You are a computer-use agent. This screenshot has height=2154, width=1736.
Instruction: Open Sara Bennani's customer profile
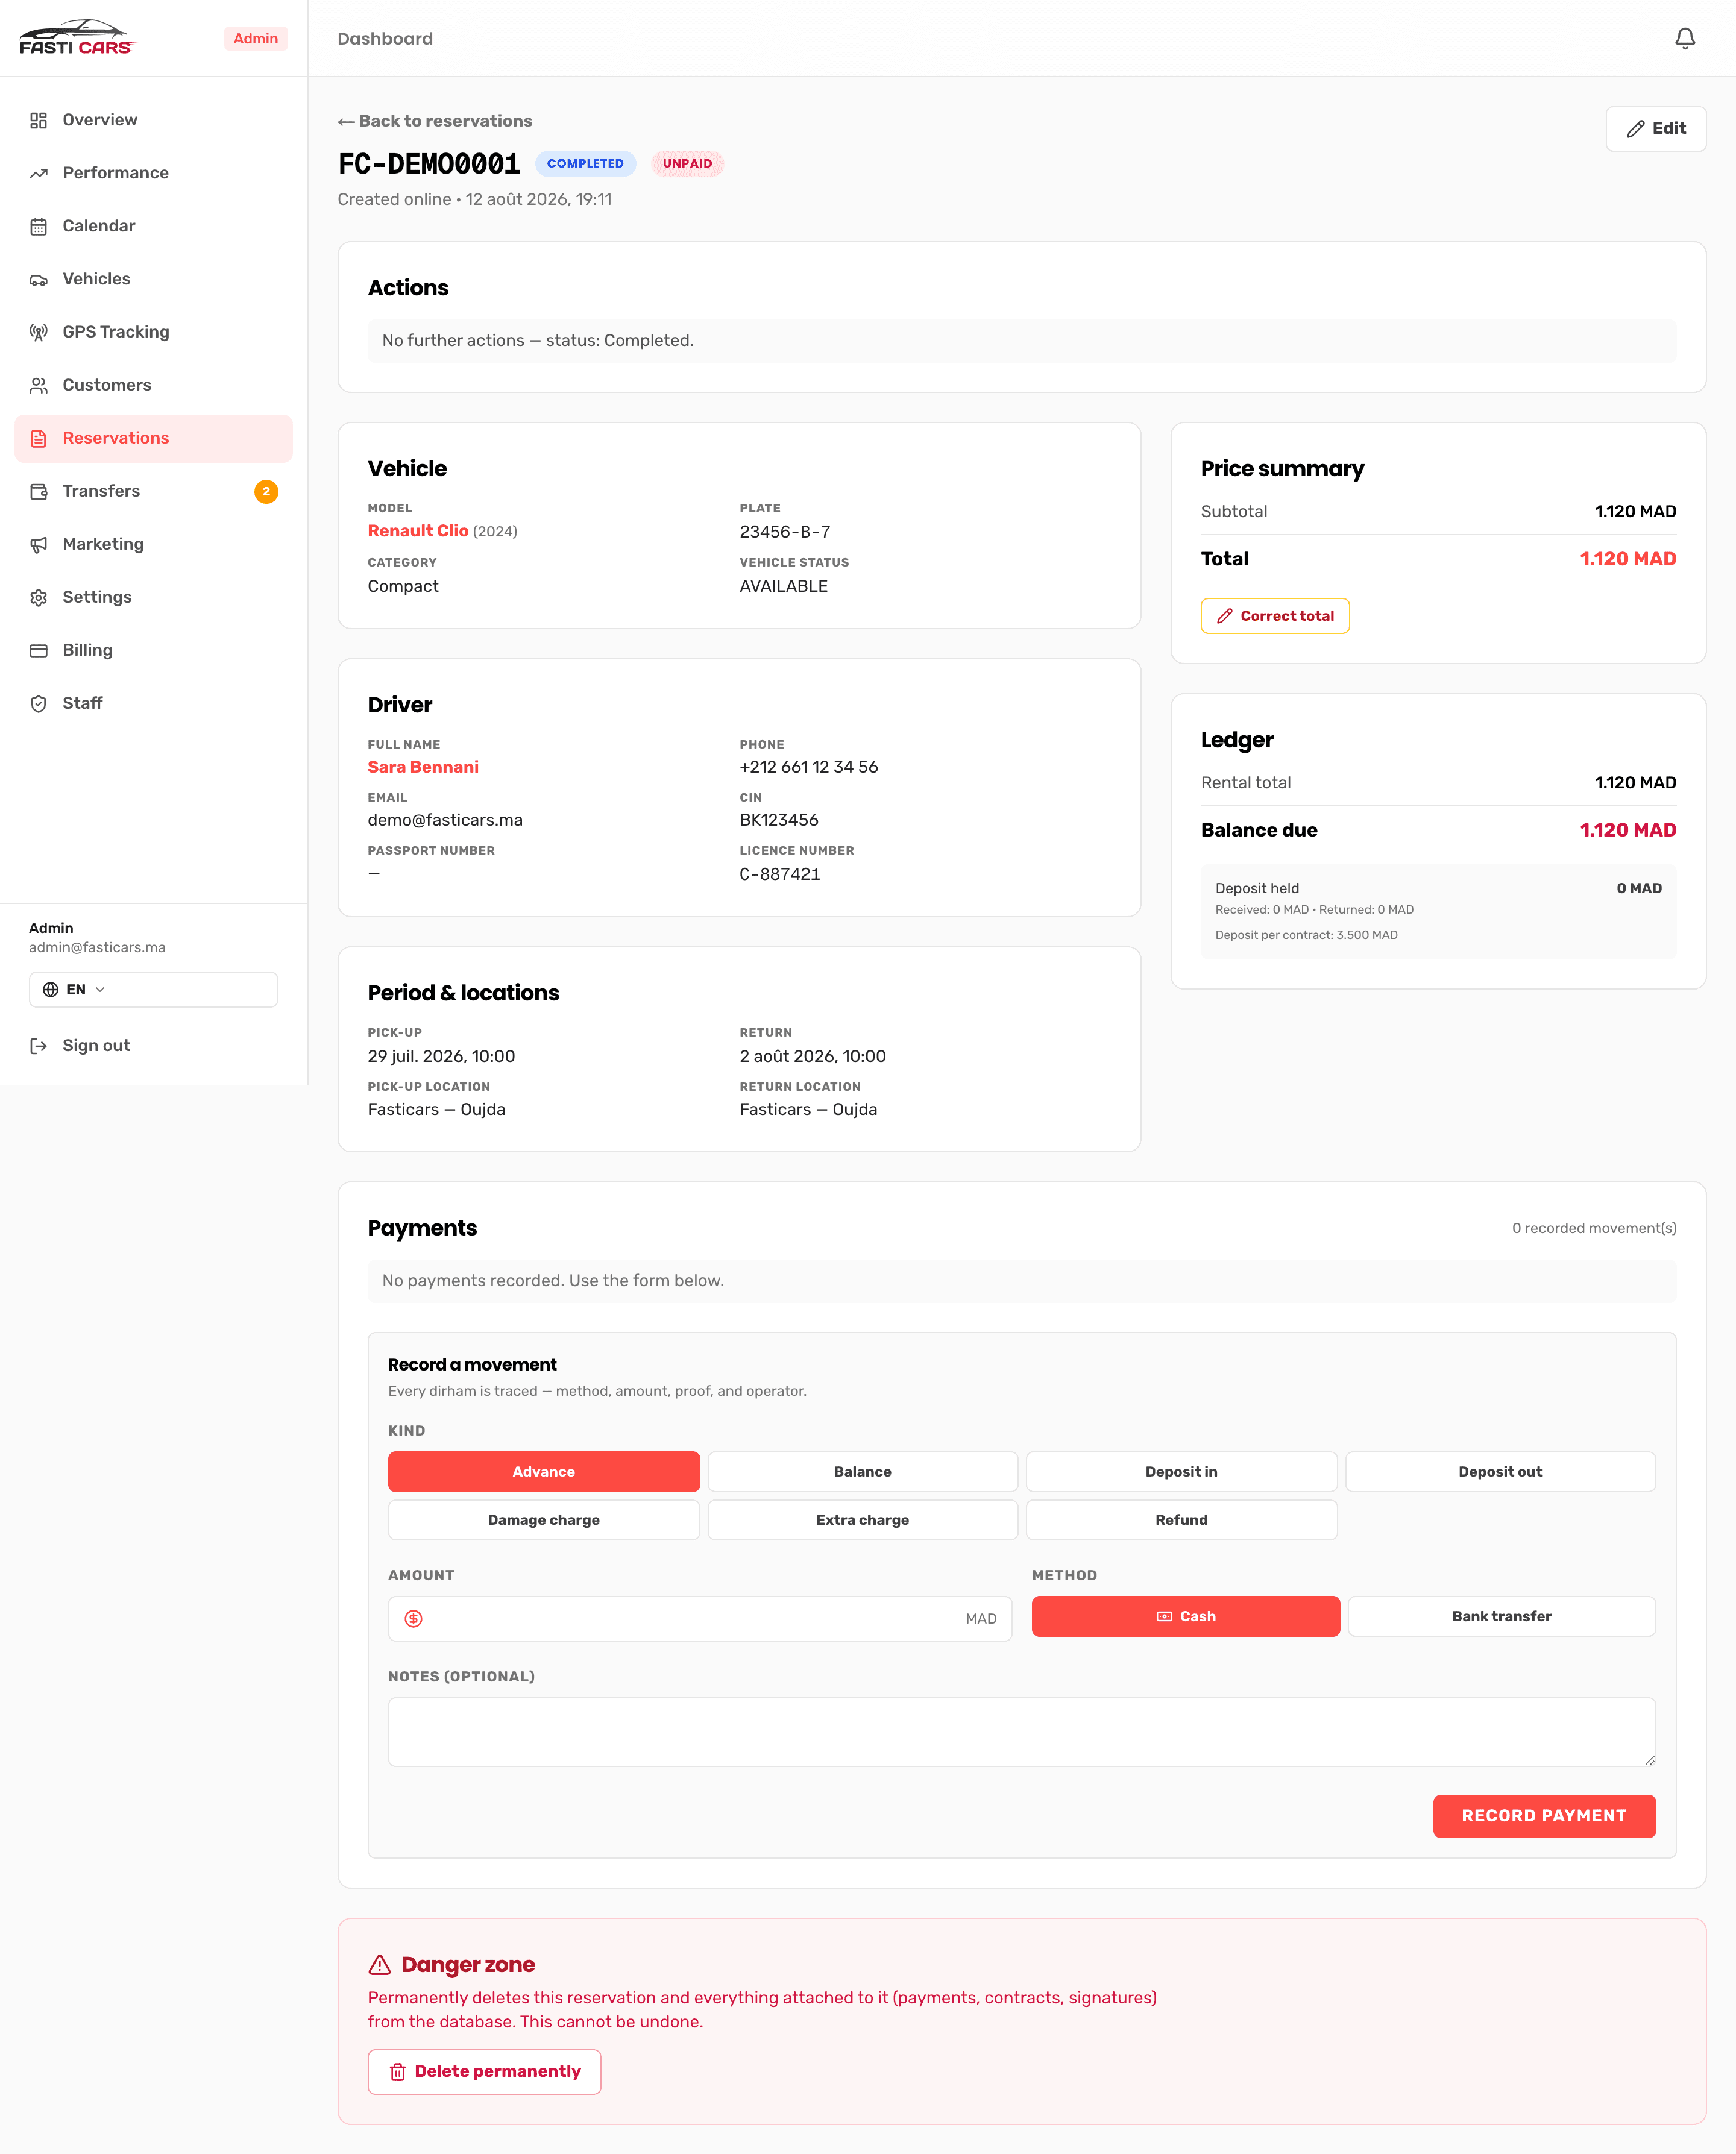(x=423, y=767)
